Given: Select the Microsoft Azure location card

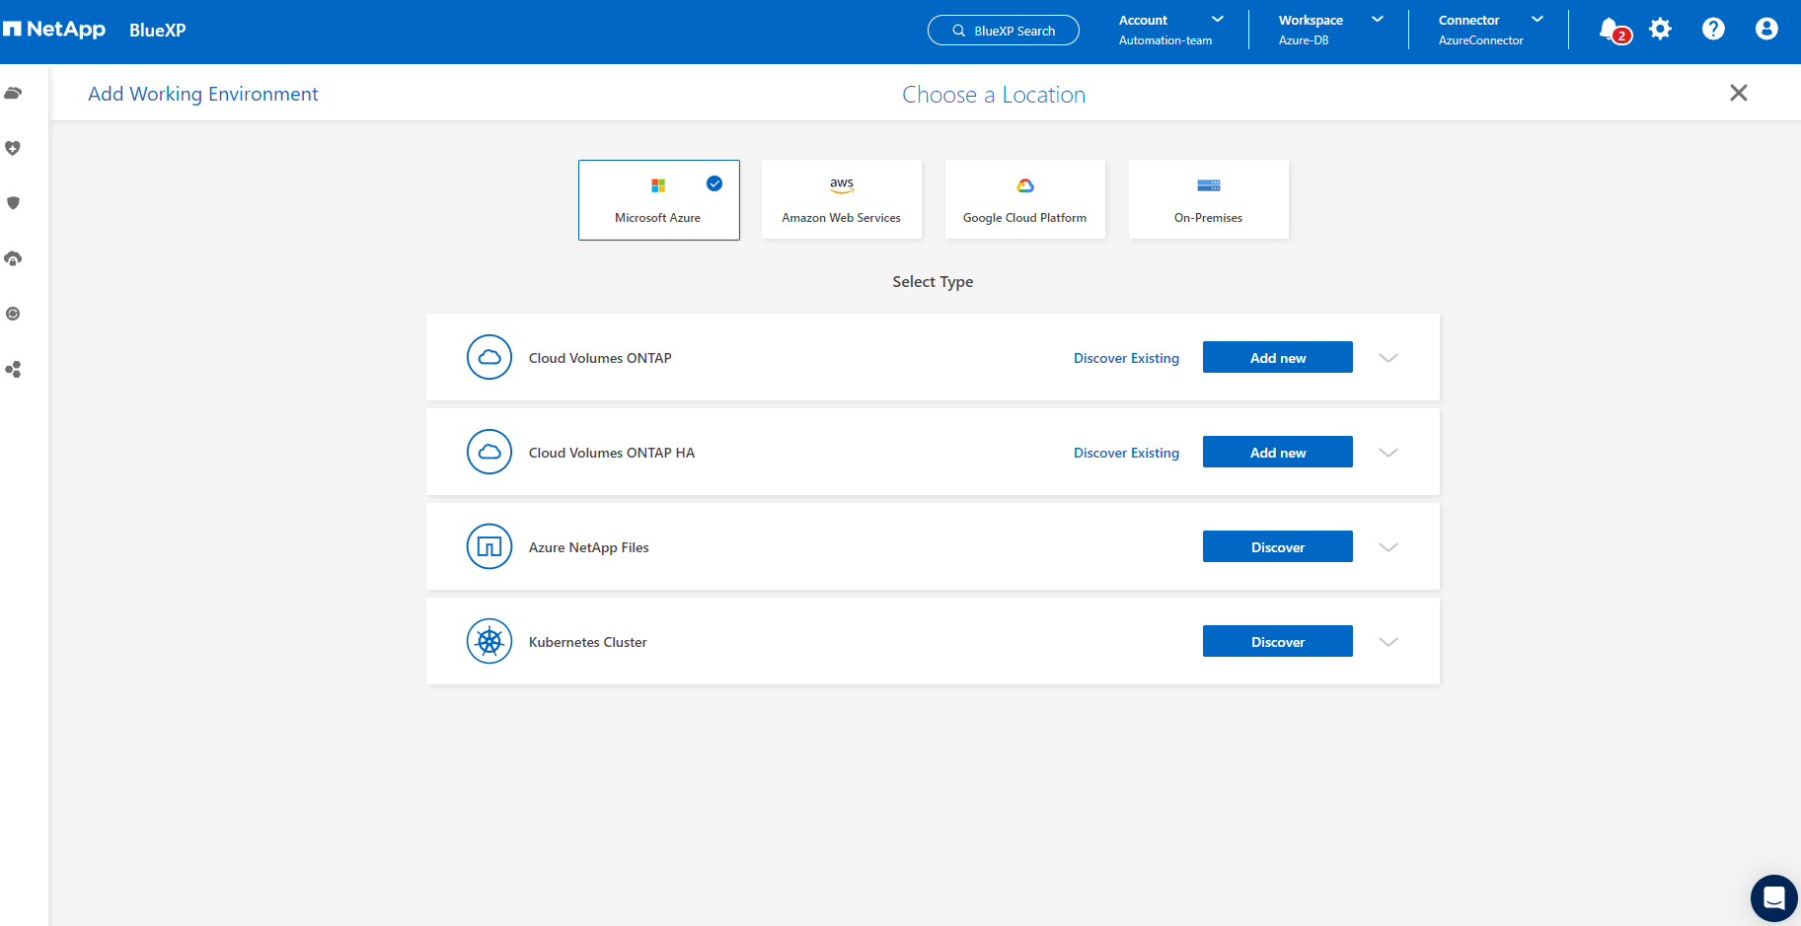Looking at the screenshot, I should pos(658,200).
